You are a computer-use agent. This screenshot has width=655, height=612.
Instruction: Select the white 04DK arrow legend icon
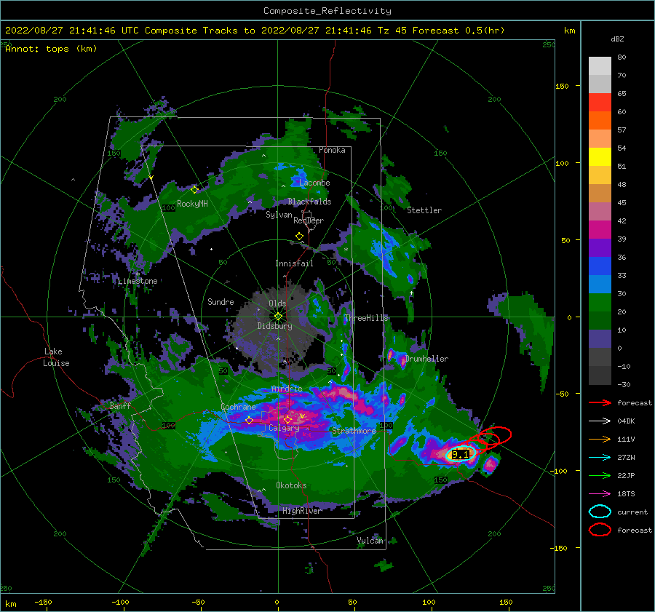coord(600,421)
